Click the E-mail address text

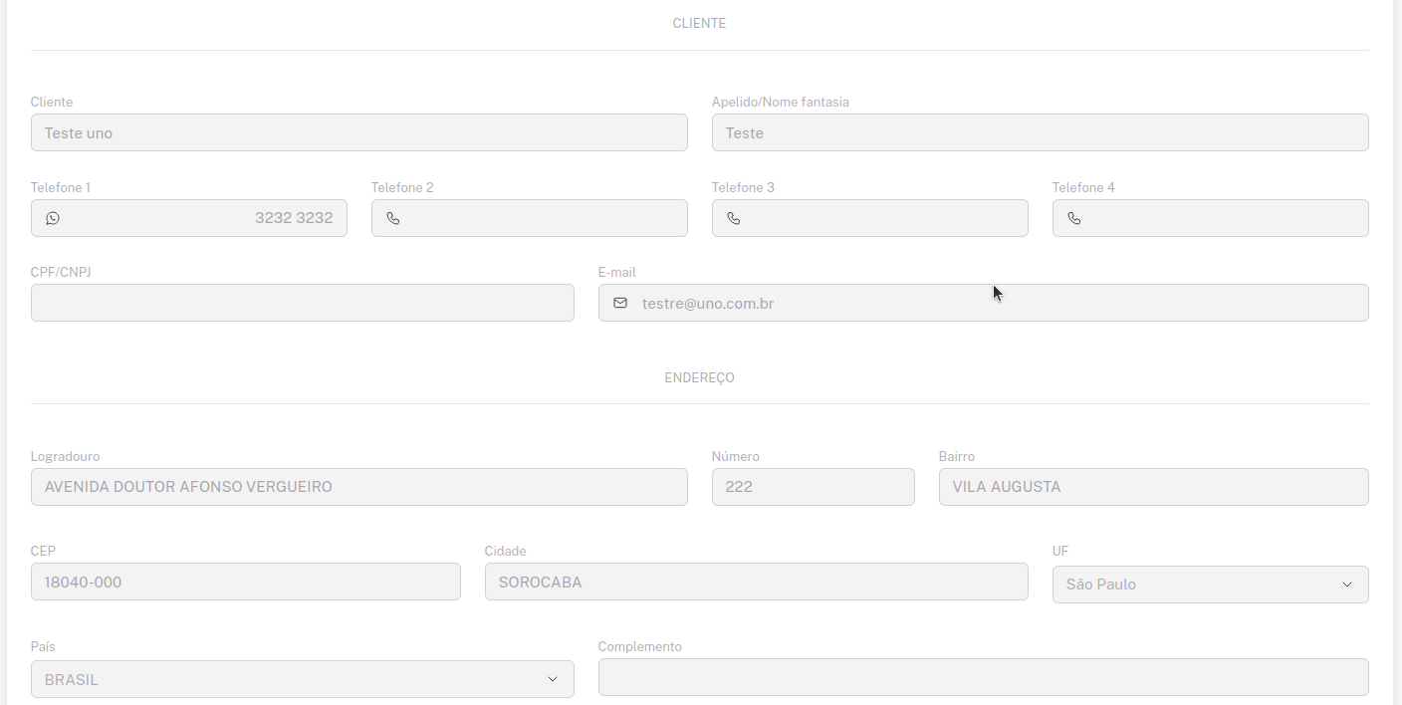point(708,303)
